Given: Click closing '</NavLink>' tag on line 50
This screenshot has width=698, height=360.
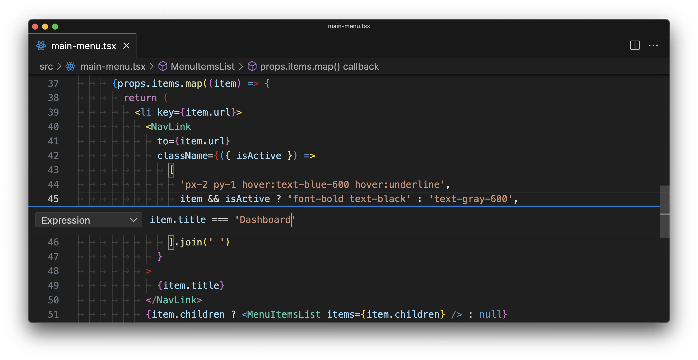Looking at the screenshot, I should 174,300.
